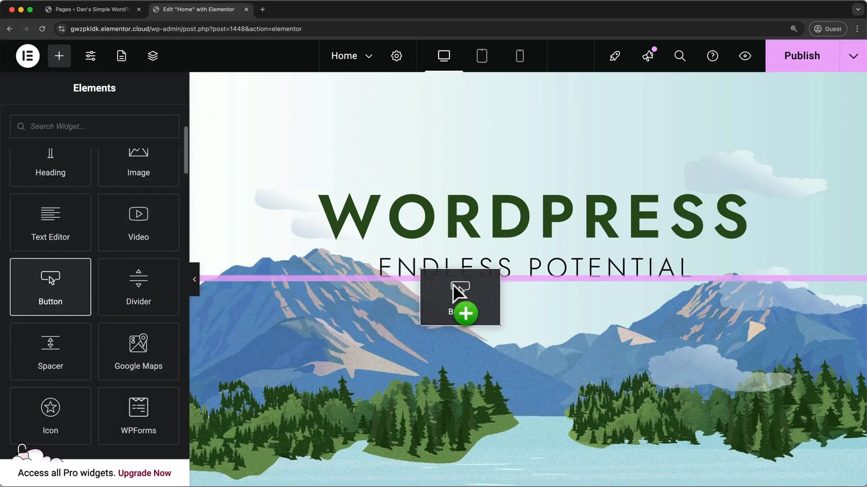867x487 pixels.
Task: Open the document notes page icon
Action: tap(121, 56)
